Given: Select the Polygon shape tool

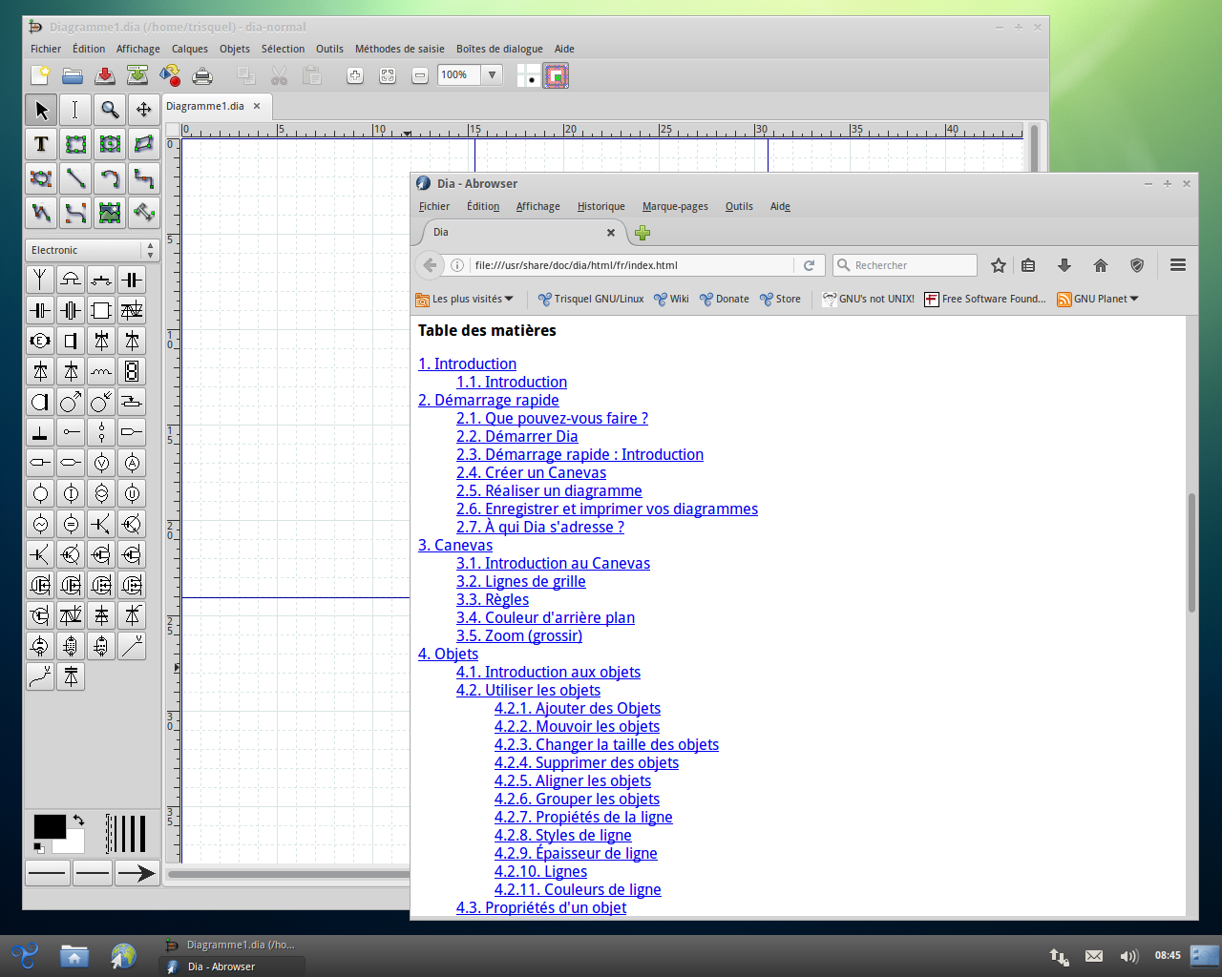Looking at the screenshot, I should 144,144.
